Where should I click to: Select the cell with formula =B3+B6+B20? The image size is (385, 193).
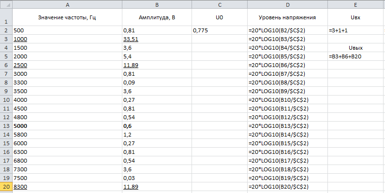[x=356, y=56]
